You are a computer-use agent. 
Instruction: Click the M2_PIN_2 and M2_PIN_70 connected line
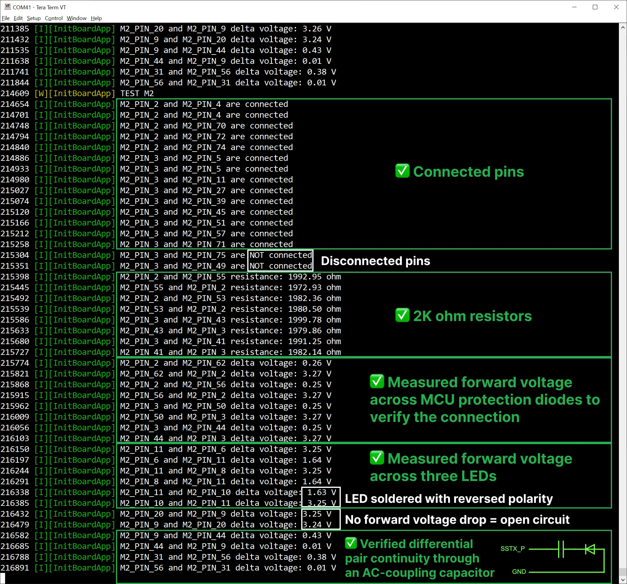click(x=147, y=126)
